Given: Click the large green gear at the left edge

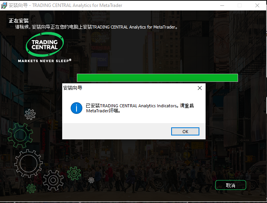Looking at the screenshot, I should coord(19,135).
